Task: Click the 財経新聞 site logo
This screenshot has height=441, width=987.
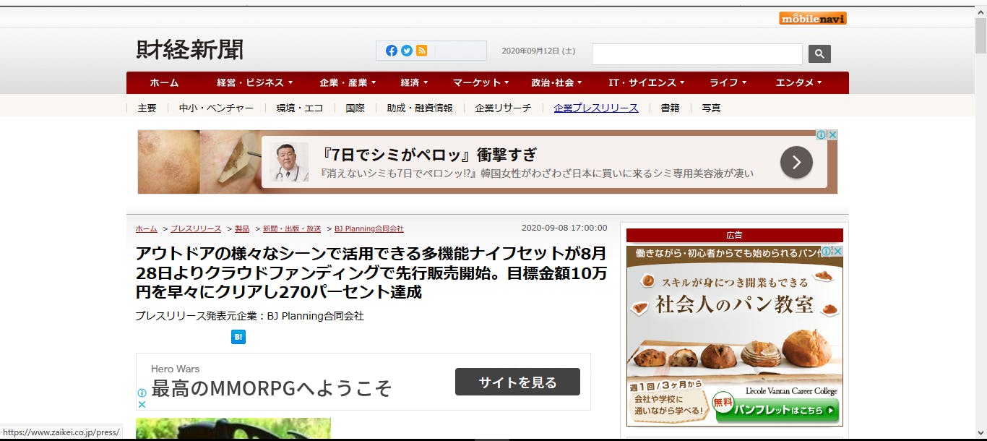Action: tap(190, 50)
